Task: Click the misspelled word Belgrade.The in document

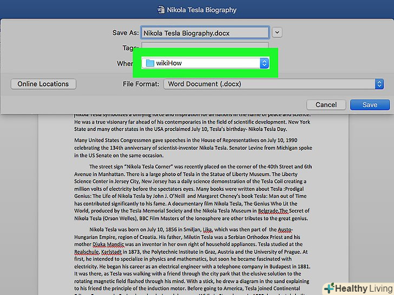Action: click(x=273, y=211)
